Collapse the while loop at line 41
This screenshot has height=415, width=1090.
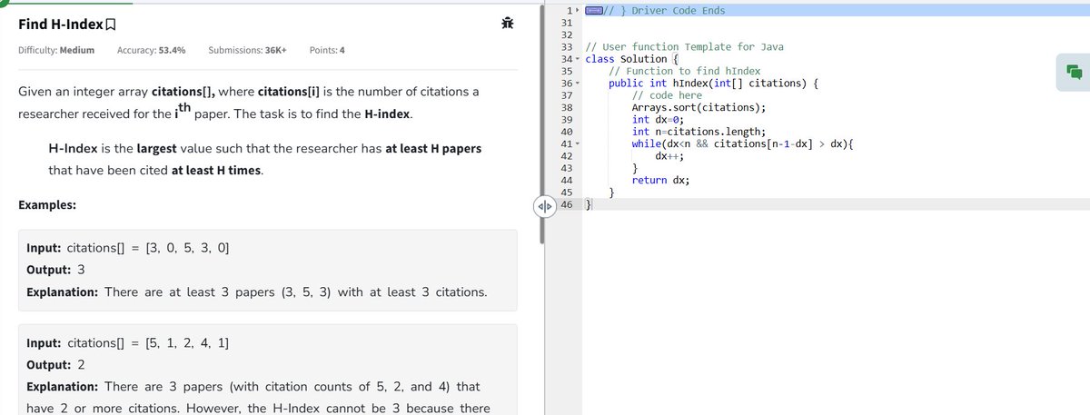point(579,143)
